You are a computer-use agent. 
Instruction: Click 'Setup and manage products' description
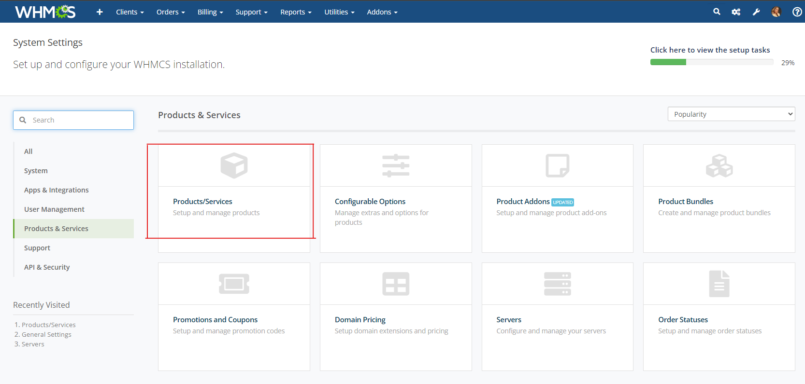[216, 213]
